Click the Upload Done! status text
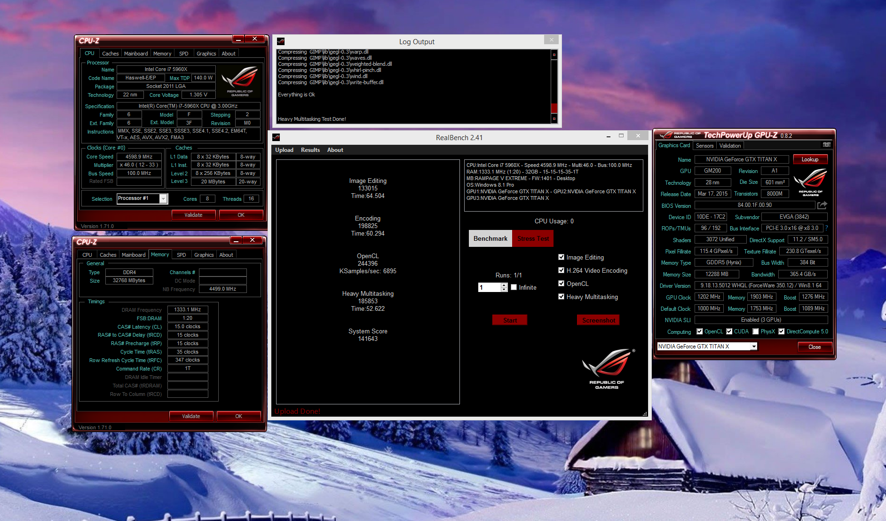 point(297,411)
